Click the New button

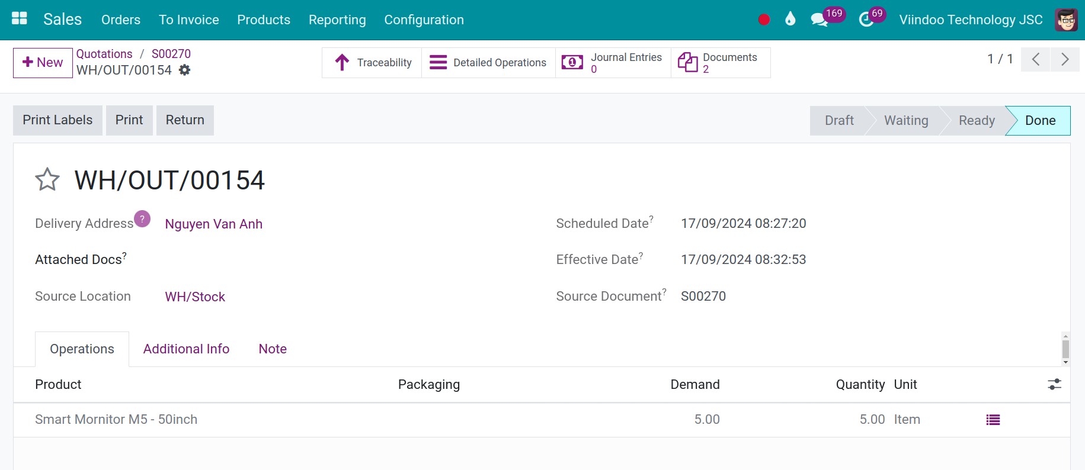[x=43, y=63]
